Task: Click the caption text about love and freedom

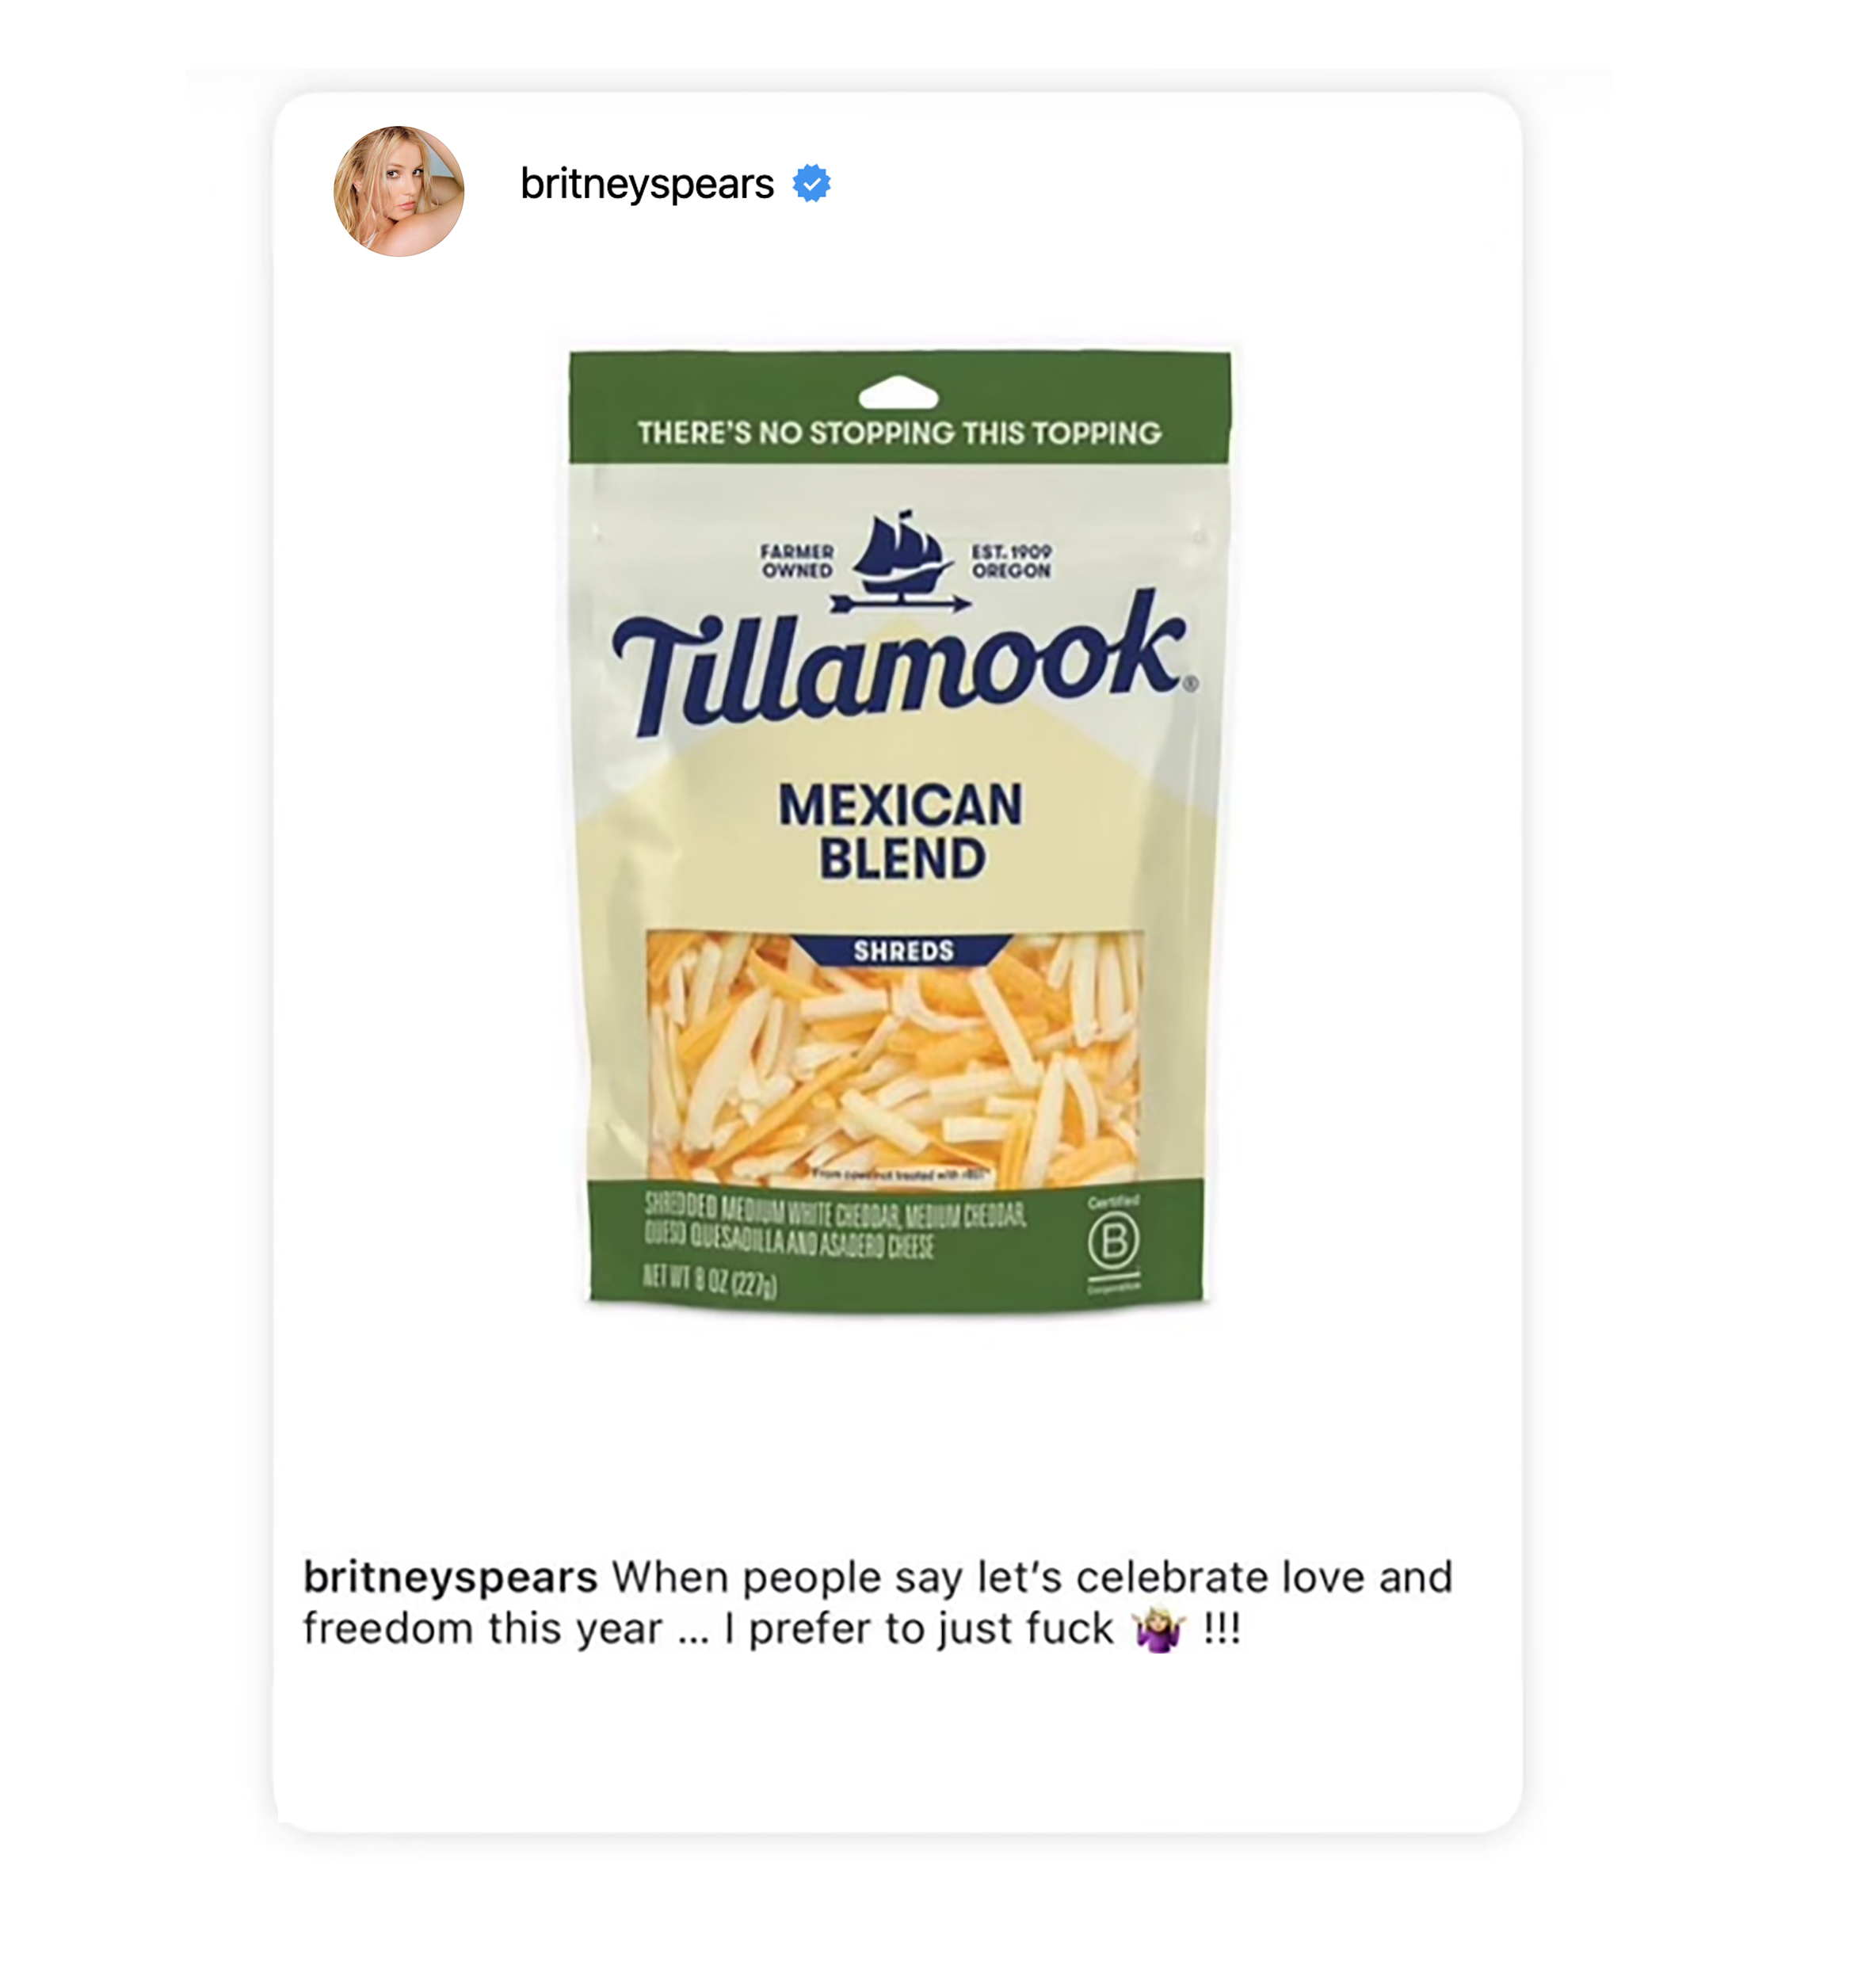Action: point(877,1603)
